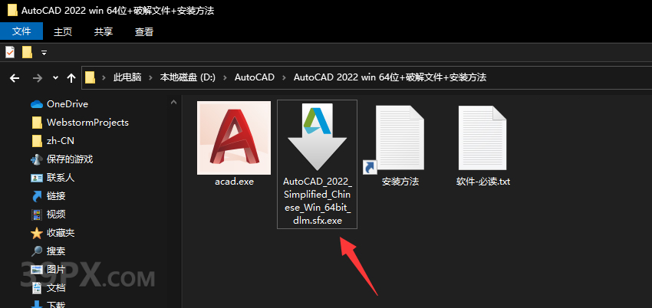The width and height of the screenshot is (652, 308).
Task: Click the zh-CN folder icon
Action: (x=37, y=141)
